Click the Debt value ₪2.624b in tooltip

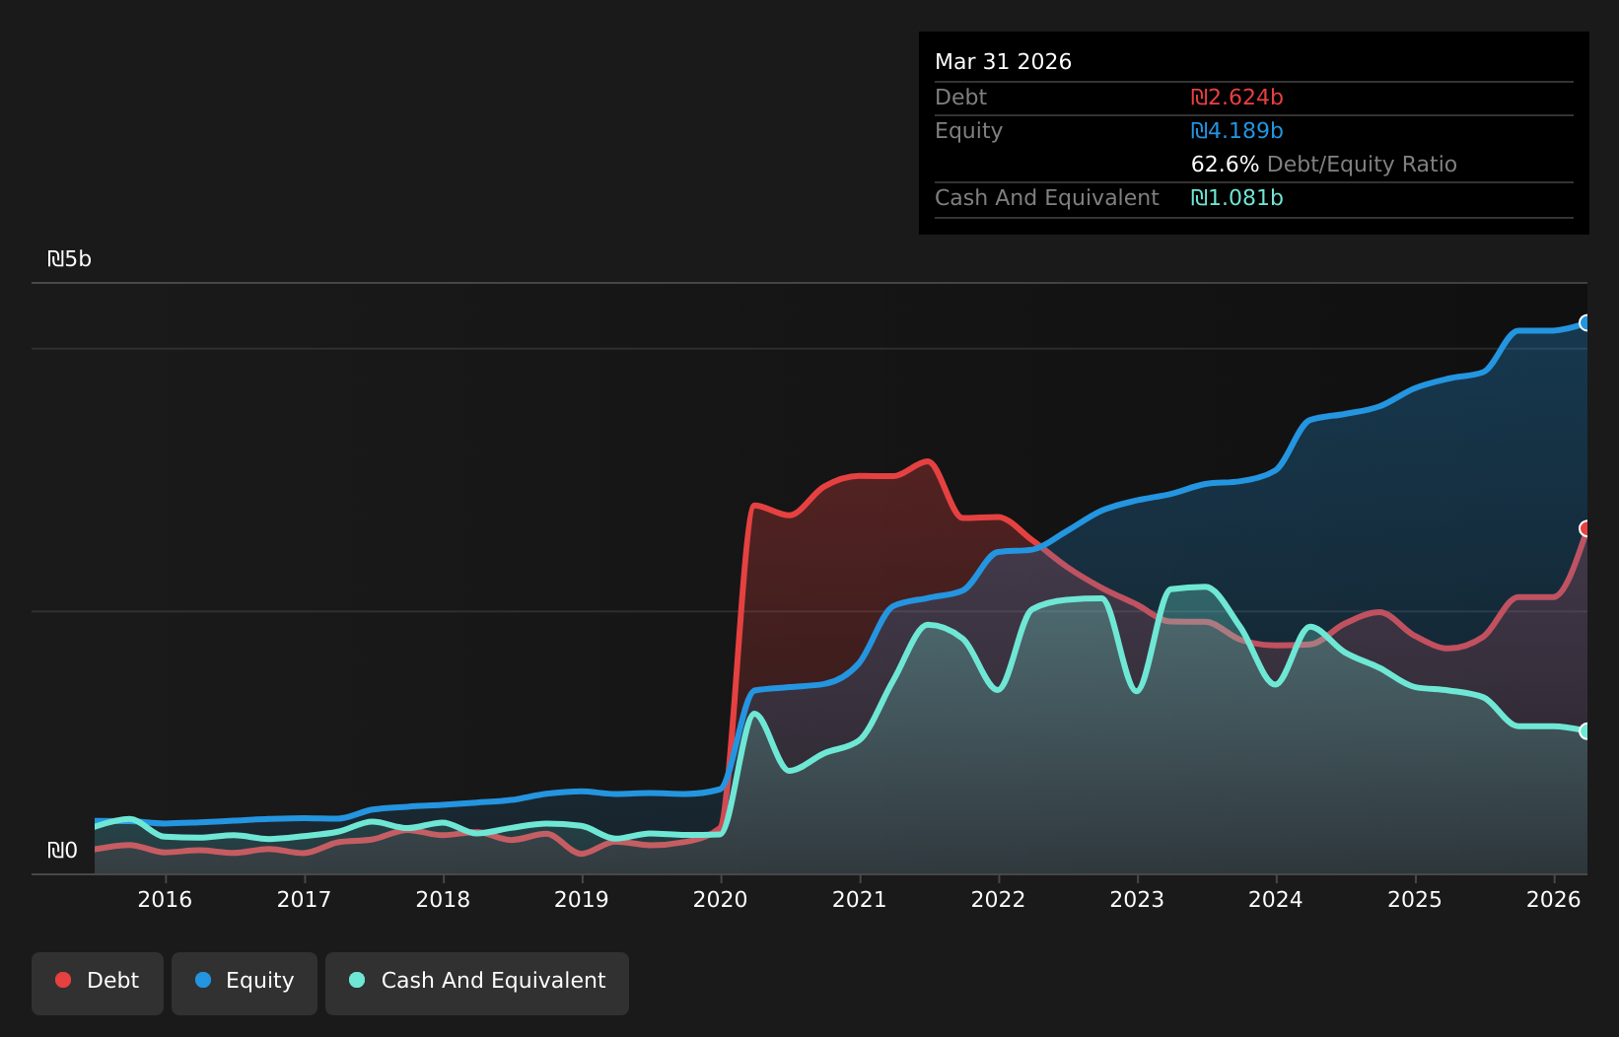1236,98
